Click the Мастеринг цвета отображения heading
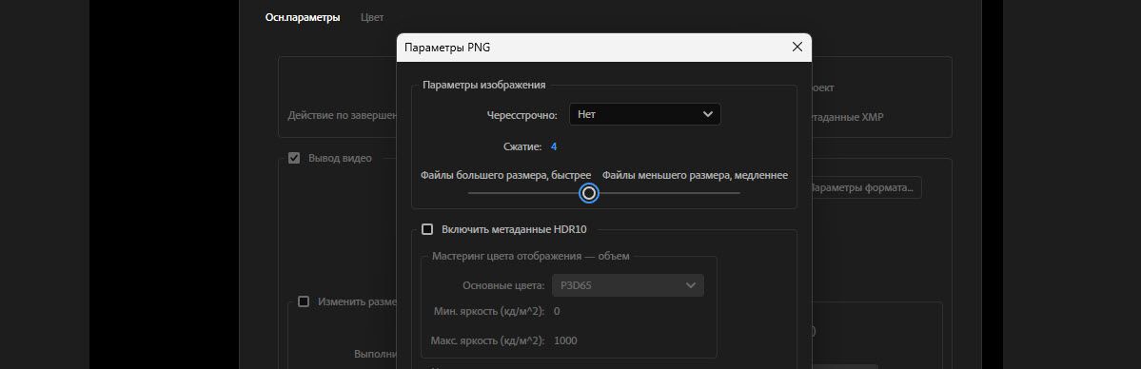 click(x=530, y=256)
